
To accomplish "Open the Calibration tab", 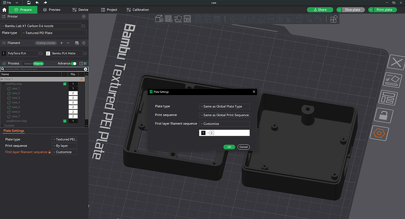I will coord(138,10).
